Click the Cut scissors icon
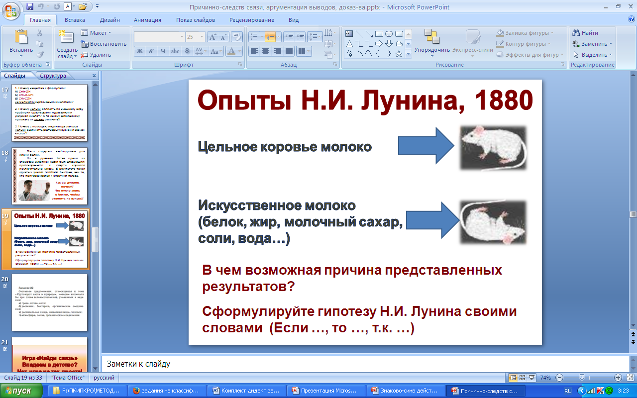This screenshot has height=398, width=637. pyautogui.click(x=40, y=33)
